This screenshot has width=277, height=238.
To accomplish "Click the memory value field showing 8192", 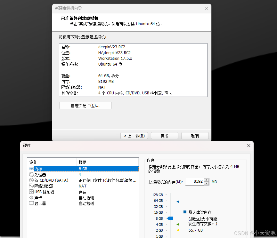I will [194, 182].
